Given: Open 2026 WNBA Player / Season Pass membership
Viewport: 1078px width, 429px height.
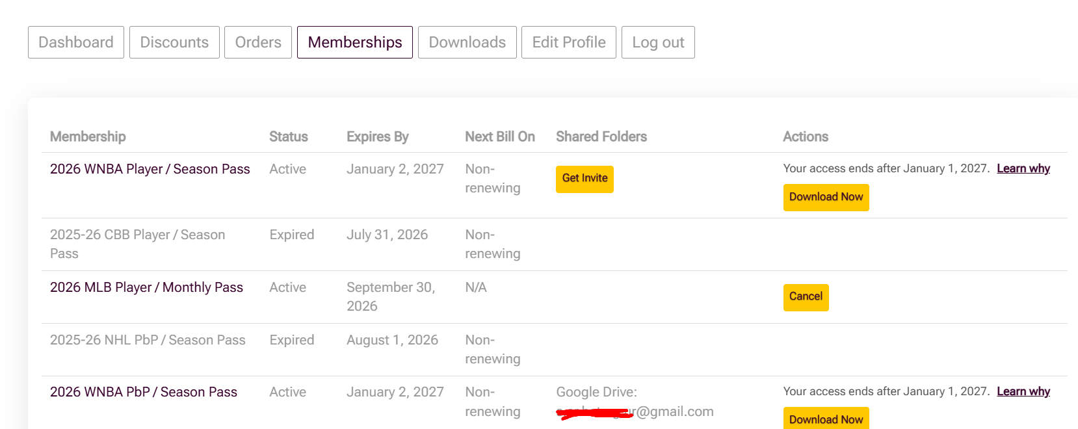Looking at the screenshot, I should click(x=150, y=169).
